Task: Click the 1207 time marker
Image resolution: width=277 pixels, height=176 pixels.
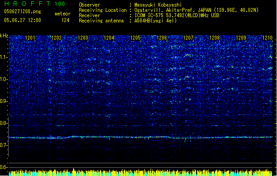Action: tap(188, 38)
